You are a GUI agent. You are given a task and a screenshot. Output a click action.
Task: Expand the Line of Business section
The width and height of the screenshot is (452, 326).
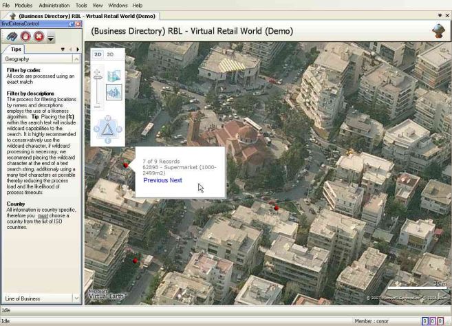tap(76, 298)
